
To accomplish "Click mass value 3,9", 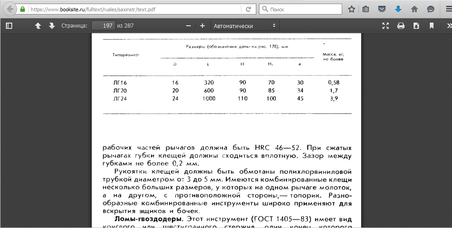I will 334,99.
